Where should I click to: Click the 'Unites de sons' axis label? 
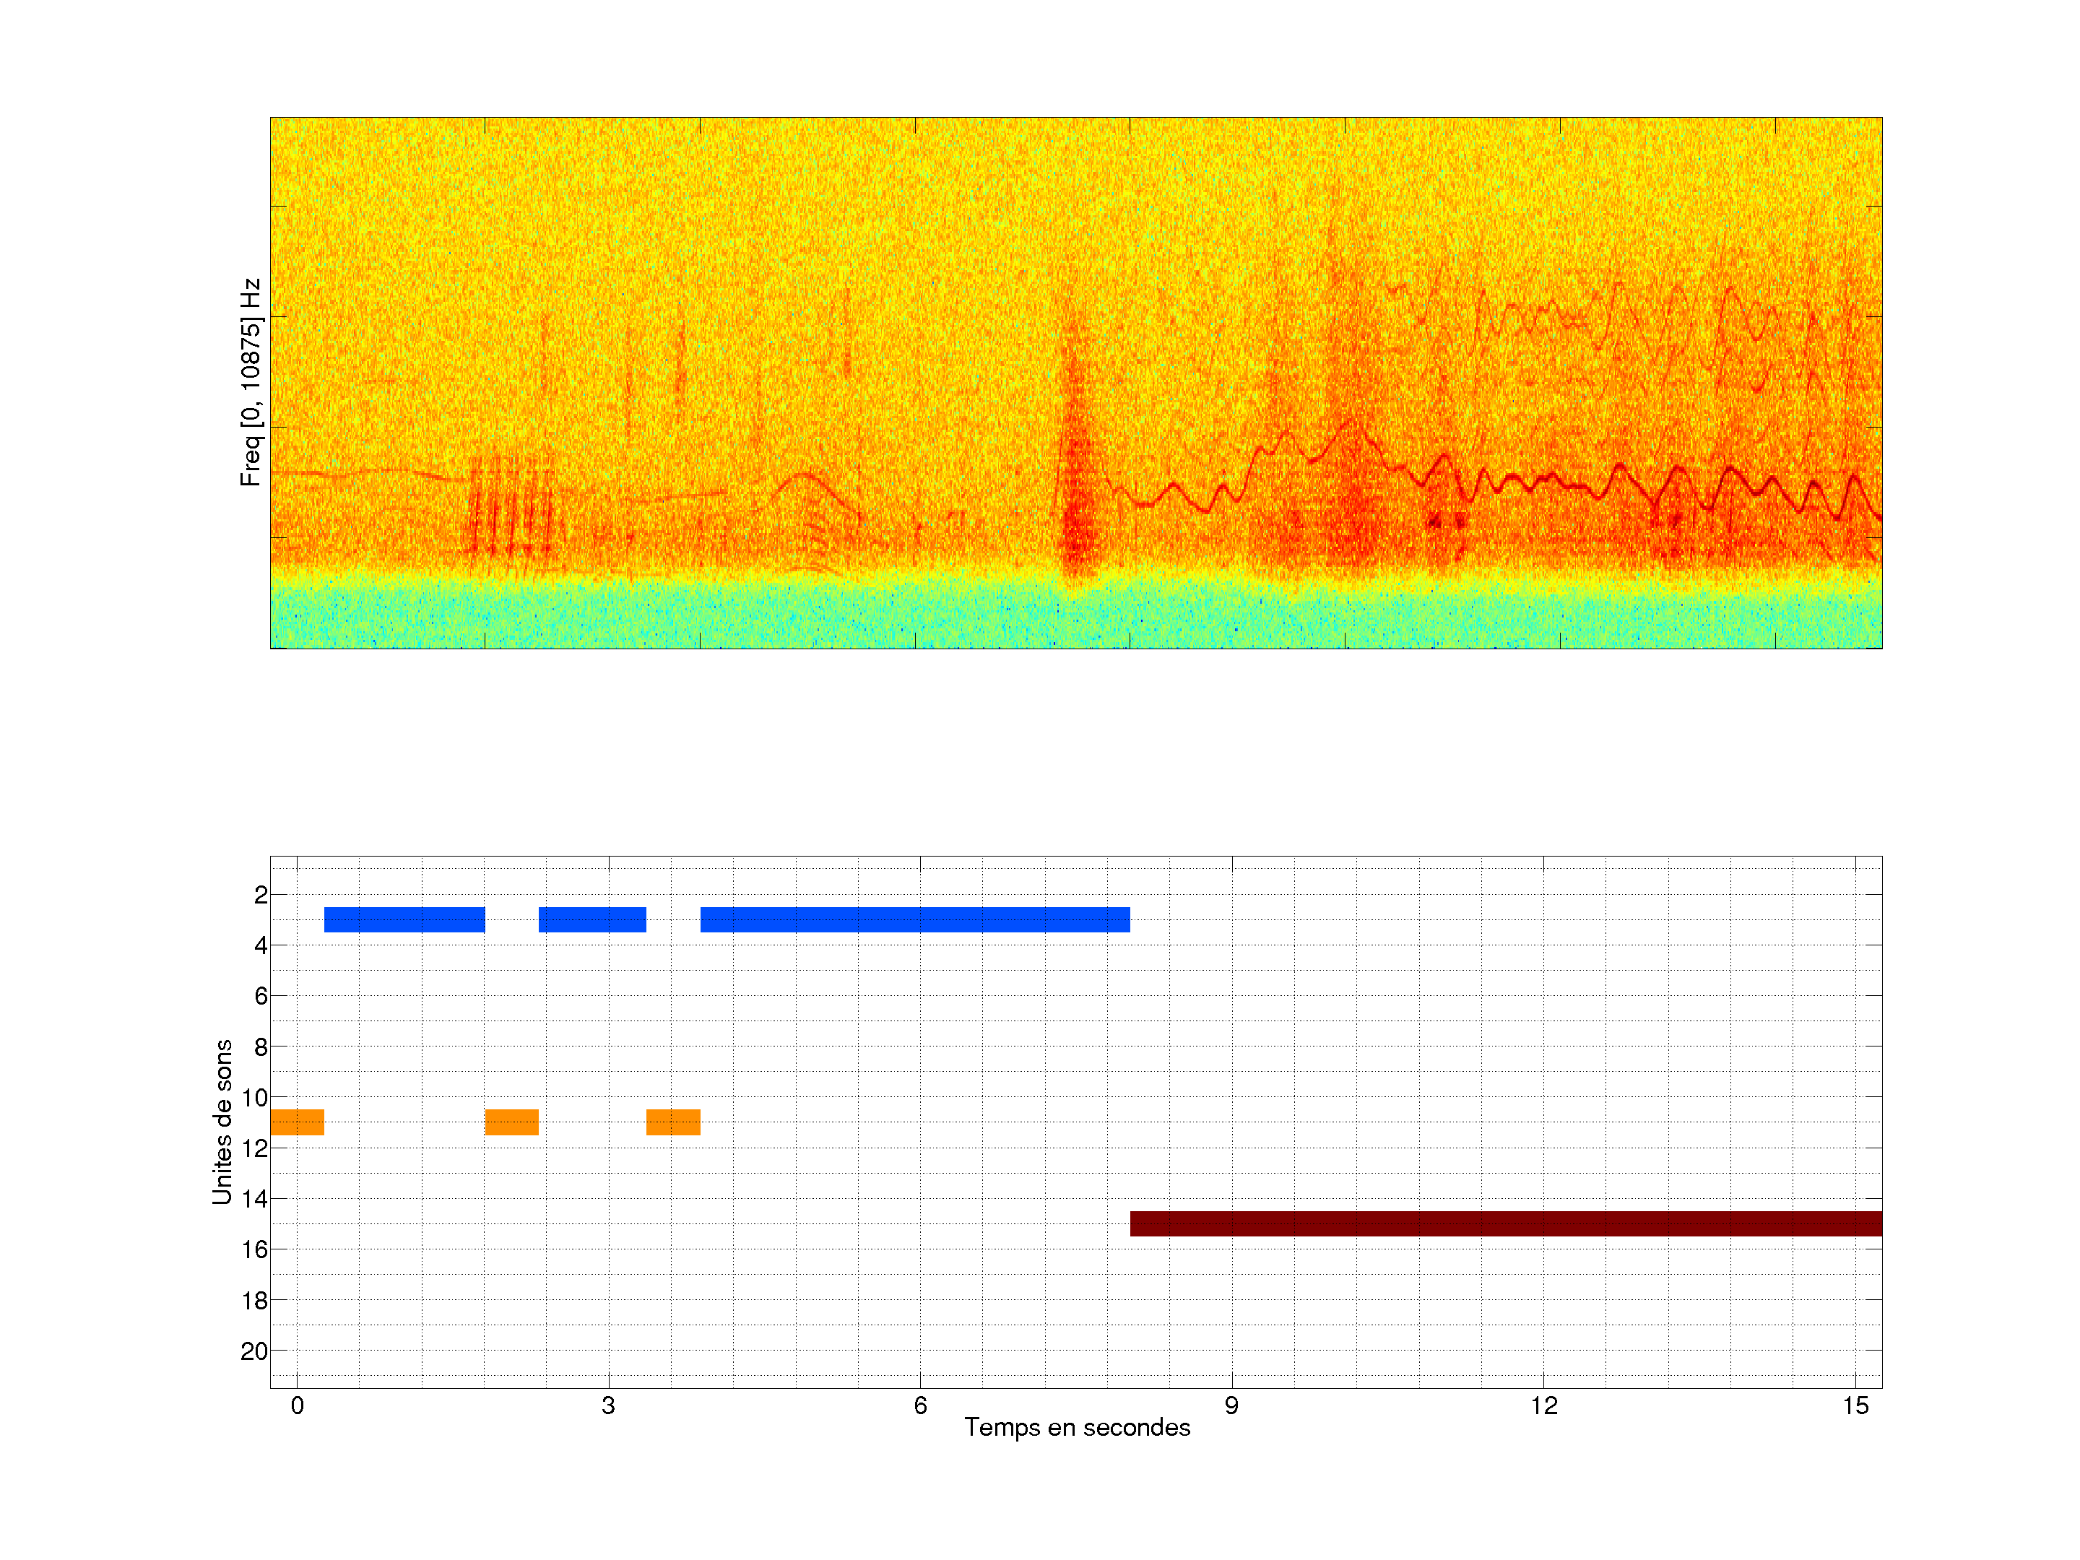222,1122
